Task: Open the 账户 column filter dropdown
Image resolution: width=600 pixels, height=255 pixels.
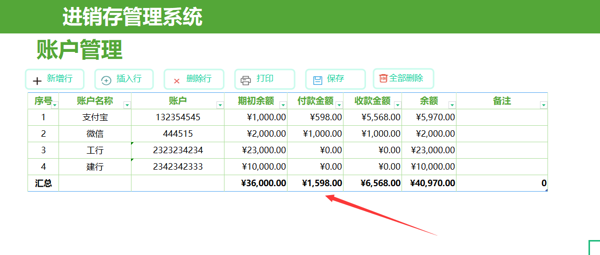Action: [220, 105]
